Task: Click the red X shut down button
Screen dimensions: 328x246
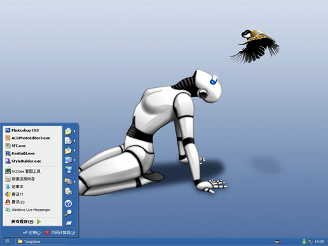Action: tap(60, 233)
